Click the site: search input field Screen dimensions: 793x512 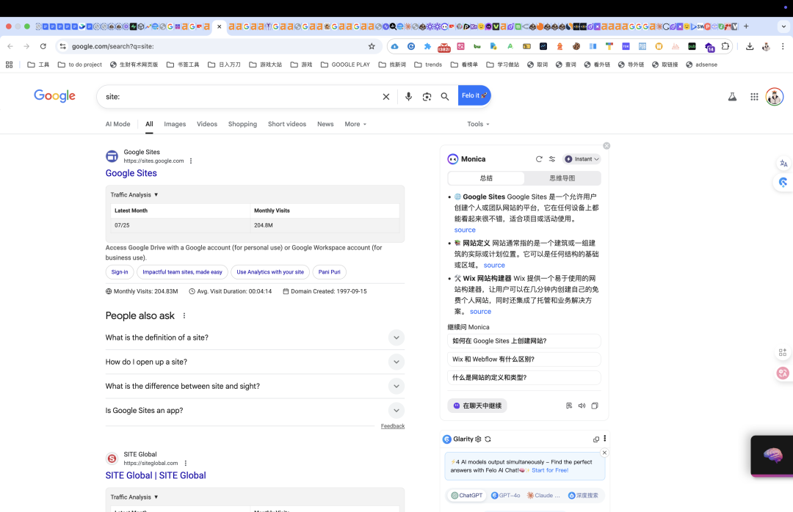pyautogui.click(x=240, y=97)
